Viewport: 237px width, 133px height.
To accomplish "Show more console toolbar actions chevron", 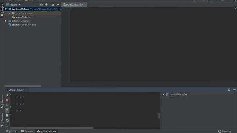I will pos(7,127).
